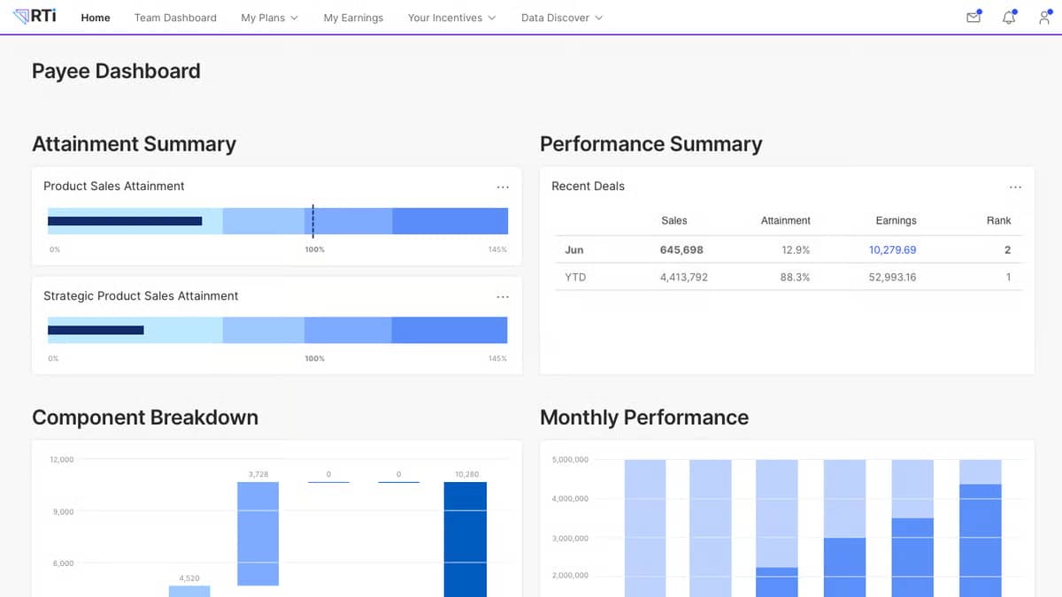Expand the Data Discover dropdown
Viewport: 1062px width, 597px height.
[561, 17]
